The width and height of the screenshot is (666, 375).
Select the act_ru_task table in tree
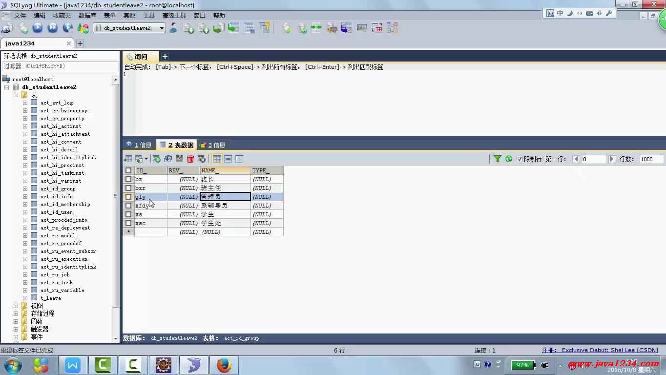57,282
